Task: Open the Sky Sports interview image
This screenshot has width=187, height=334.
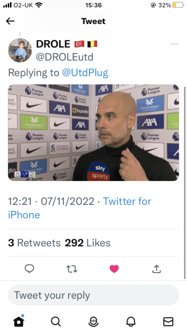Action: coord(93,132)
